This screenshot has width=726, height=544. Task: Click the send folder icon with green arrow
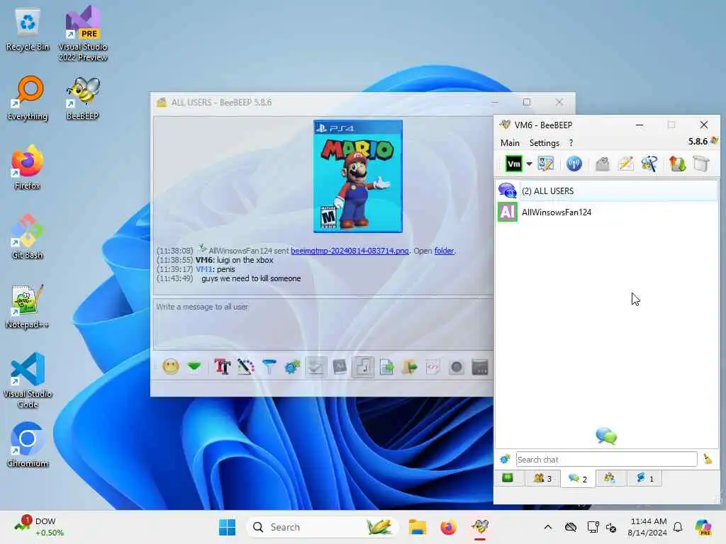pos(410,368)
